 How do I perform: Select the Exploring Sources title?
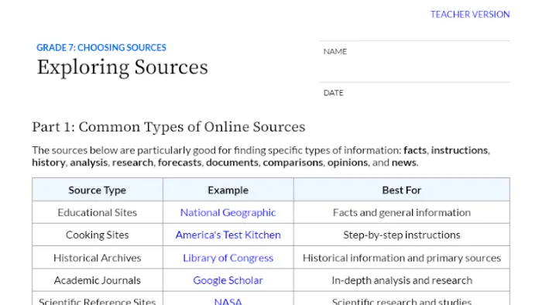click(122, 67)
